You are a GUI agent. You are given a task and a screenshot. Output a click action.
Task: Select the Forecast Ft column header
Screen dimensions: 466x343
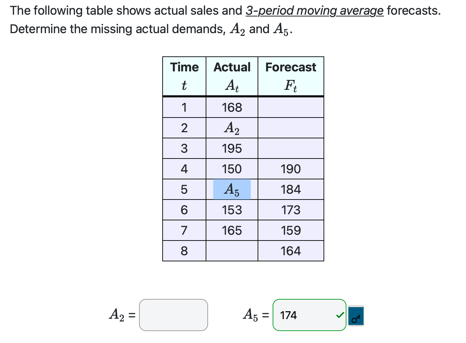point(291,76)
